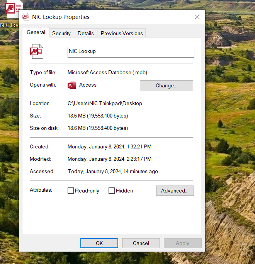Screen dimensions: 255x264
Task: Click the 'NIC Loo' desktop icon label
Action: click(9, 25)
